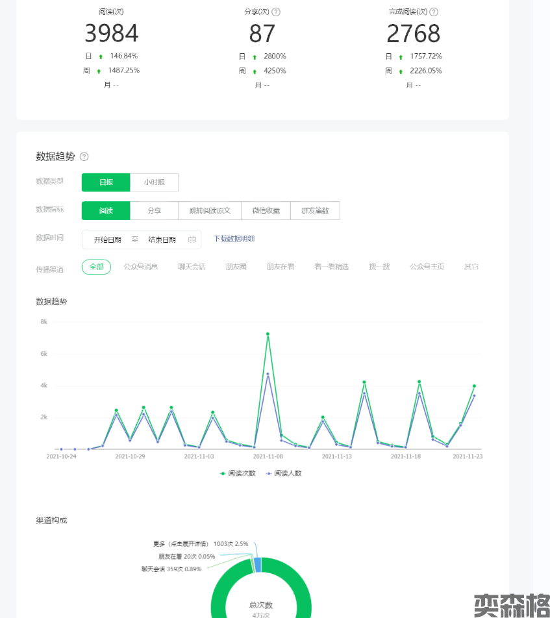Open the 开始日期 date picker
550x618 pixels.
(x=107, y=240)
